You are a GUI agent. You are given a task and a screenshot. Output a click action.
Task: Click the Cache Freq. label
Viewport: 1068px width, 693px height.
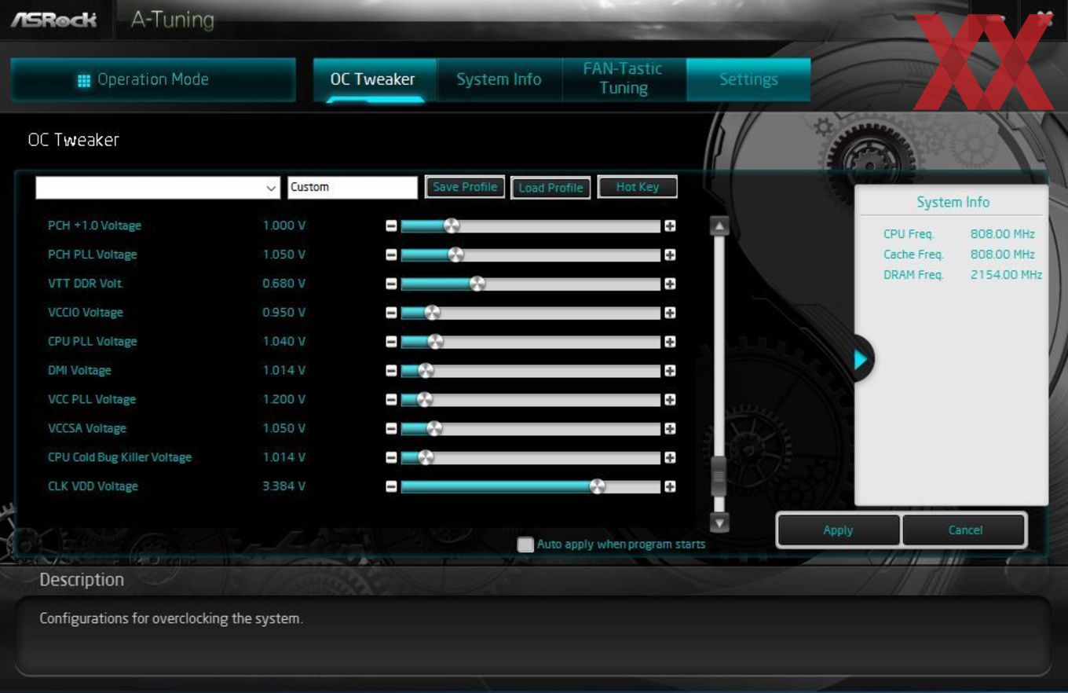[913, 255]
